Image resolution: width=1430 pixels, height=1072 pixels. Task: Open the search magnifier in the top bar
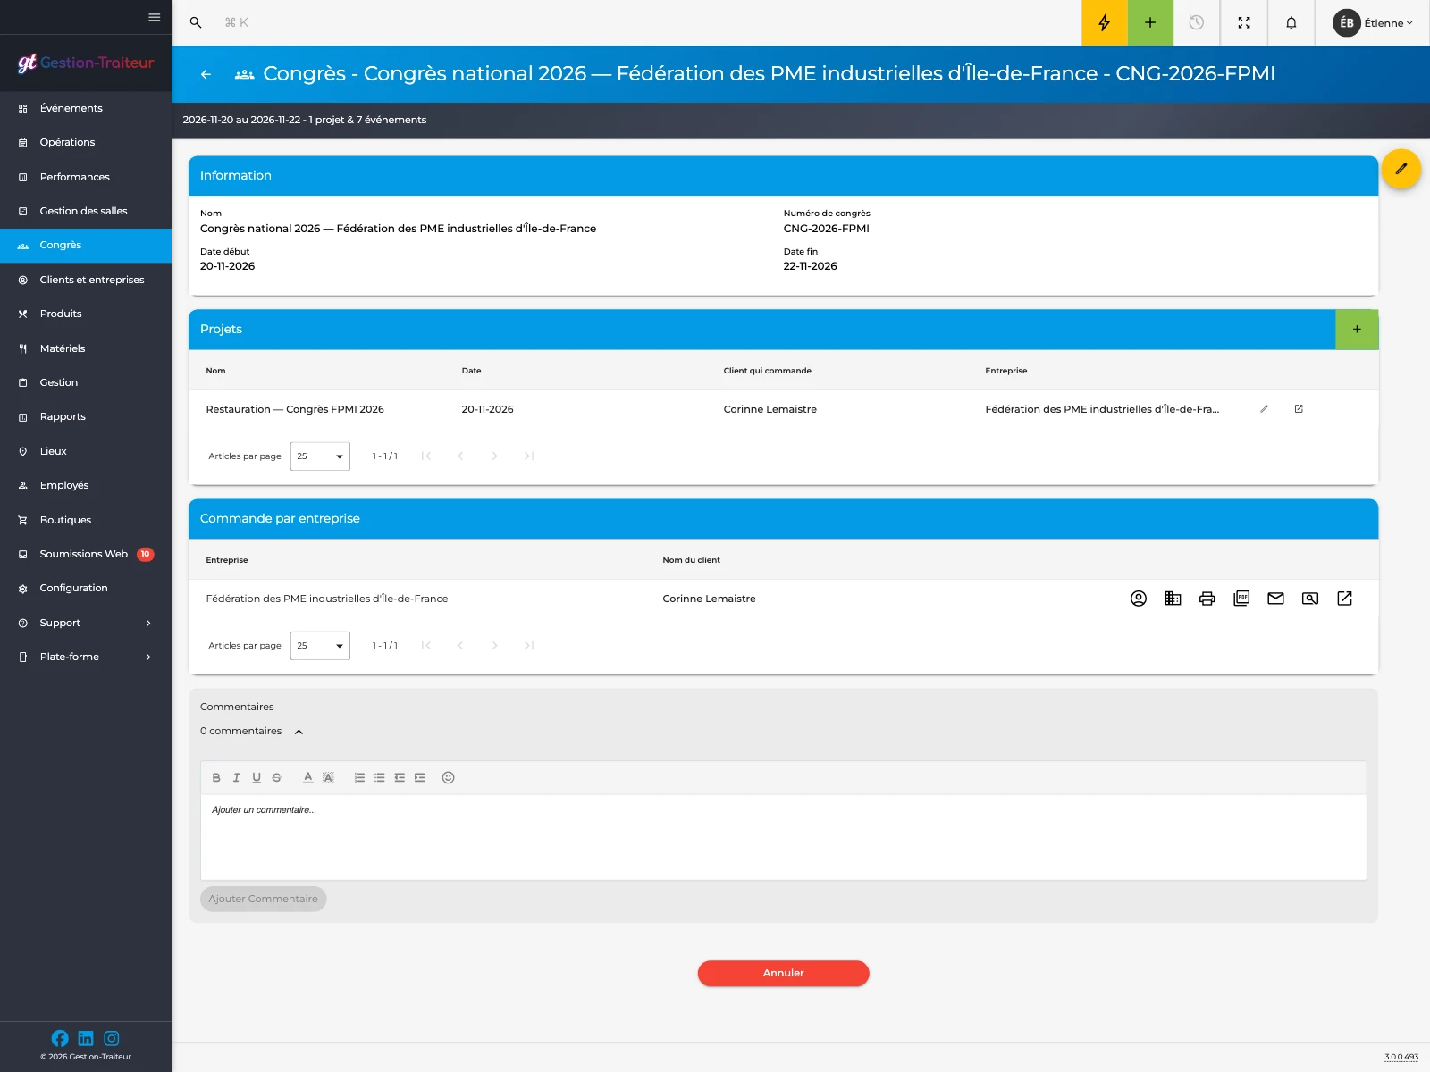196,22
